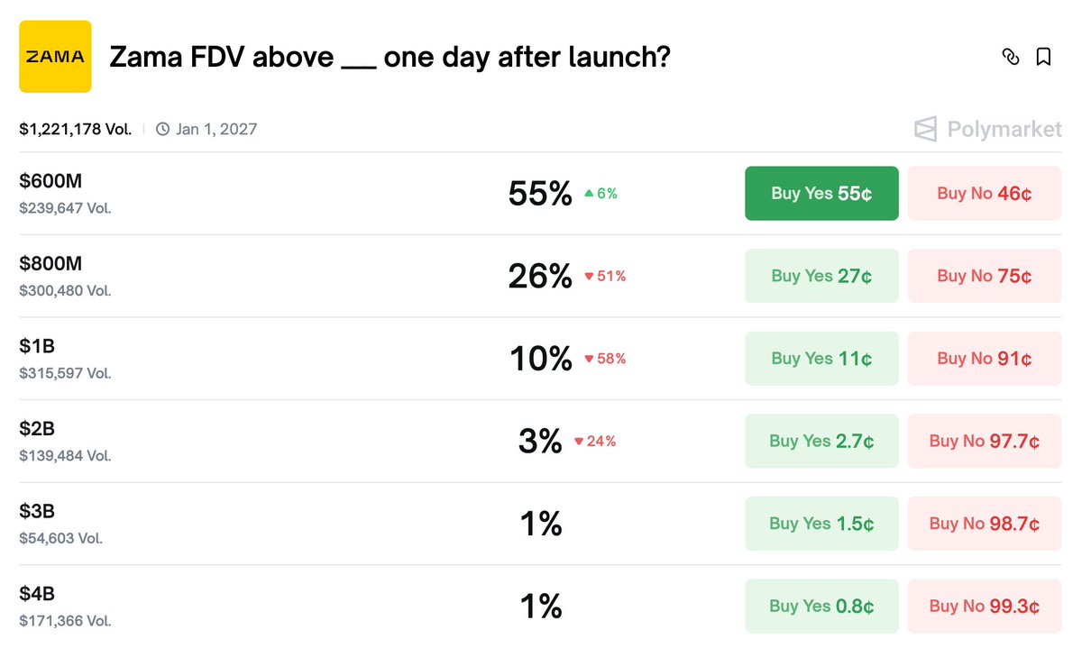
Task: Bookmark this Zama market
Action: [x=1043, y=57]
